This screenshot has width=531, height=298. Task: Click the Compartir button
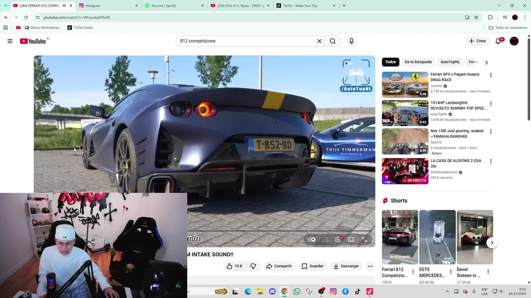279,266
